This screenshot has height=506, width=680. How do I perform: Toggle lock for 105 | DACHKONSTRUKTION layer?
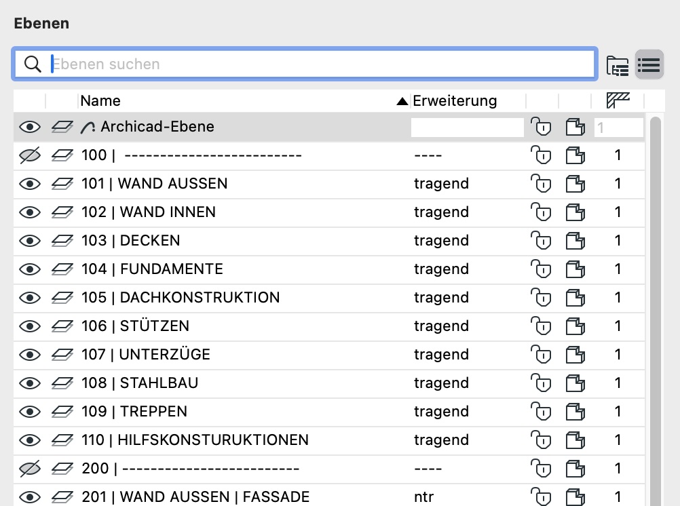coord(540,298)
